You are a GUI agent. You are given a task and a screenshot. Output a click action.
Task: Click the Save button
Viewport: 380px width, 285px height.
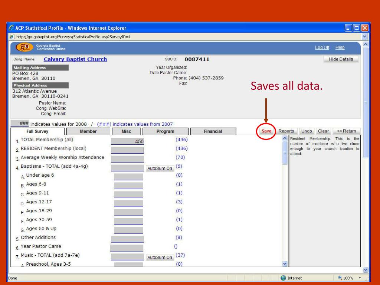pos(266,131)
